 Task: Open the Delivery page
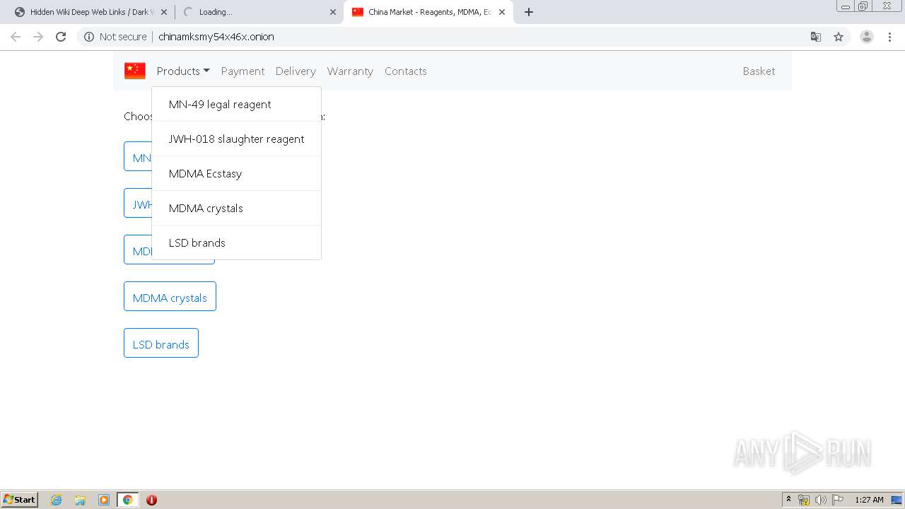pyautogui.click(x=296, y=71)
